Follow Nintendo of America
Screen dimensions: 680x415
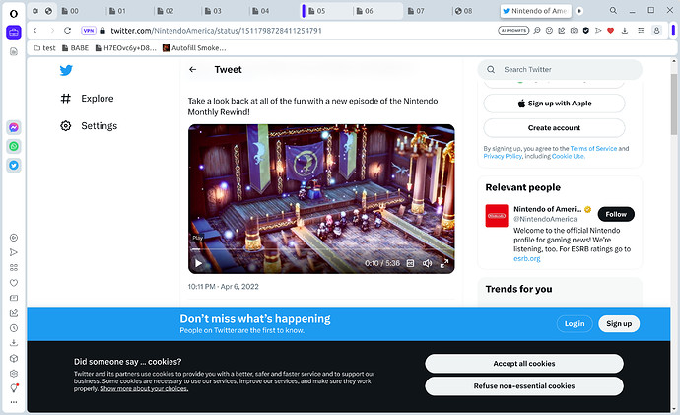615,214
